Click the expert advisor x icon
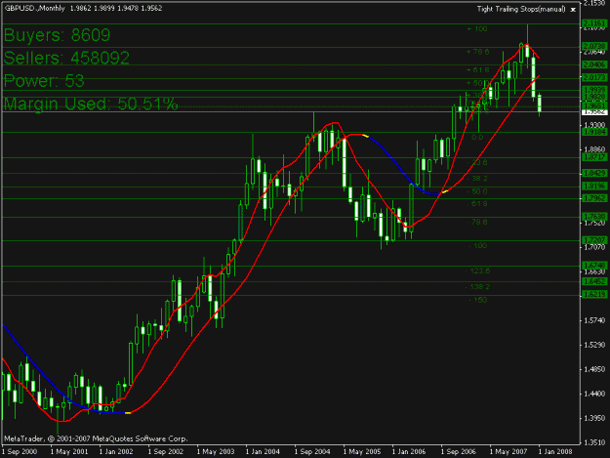Screen dimensions: 610x458 (573, 10)
